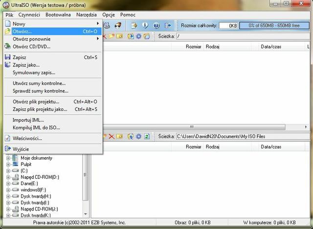Select Sprawdź sumy kontrolne... entry

(53, 91)
